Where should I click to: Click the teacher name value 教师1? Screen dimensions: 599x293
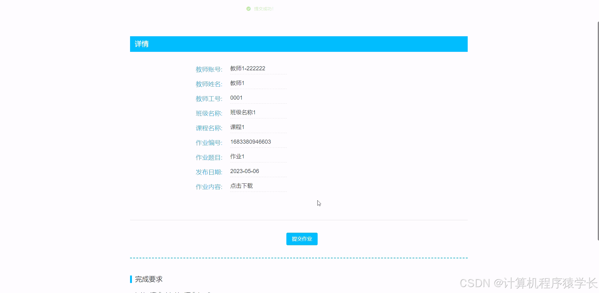237,83
